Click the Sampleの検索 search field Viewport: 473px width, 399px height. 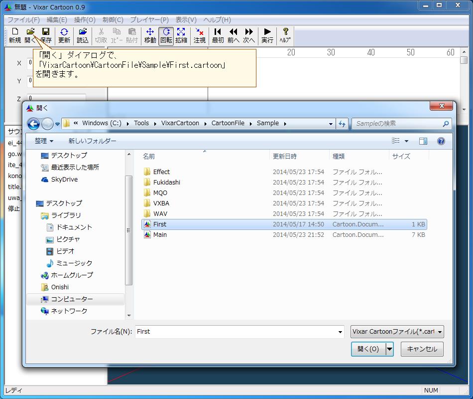397,124
